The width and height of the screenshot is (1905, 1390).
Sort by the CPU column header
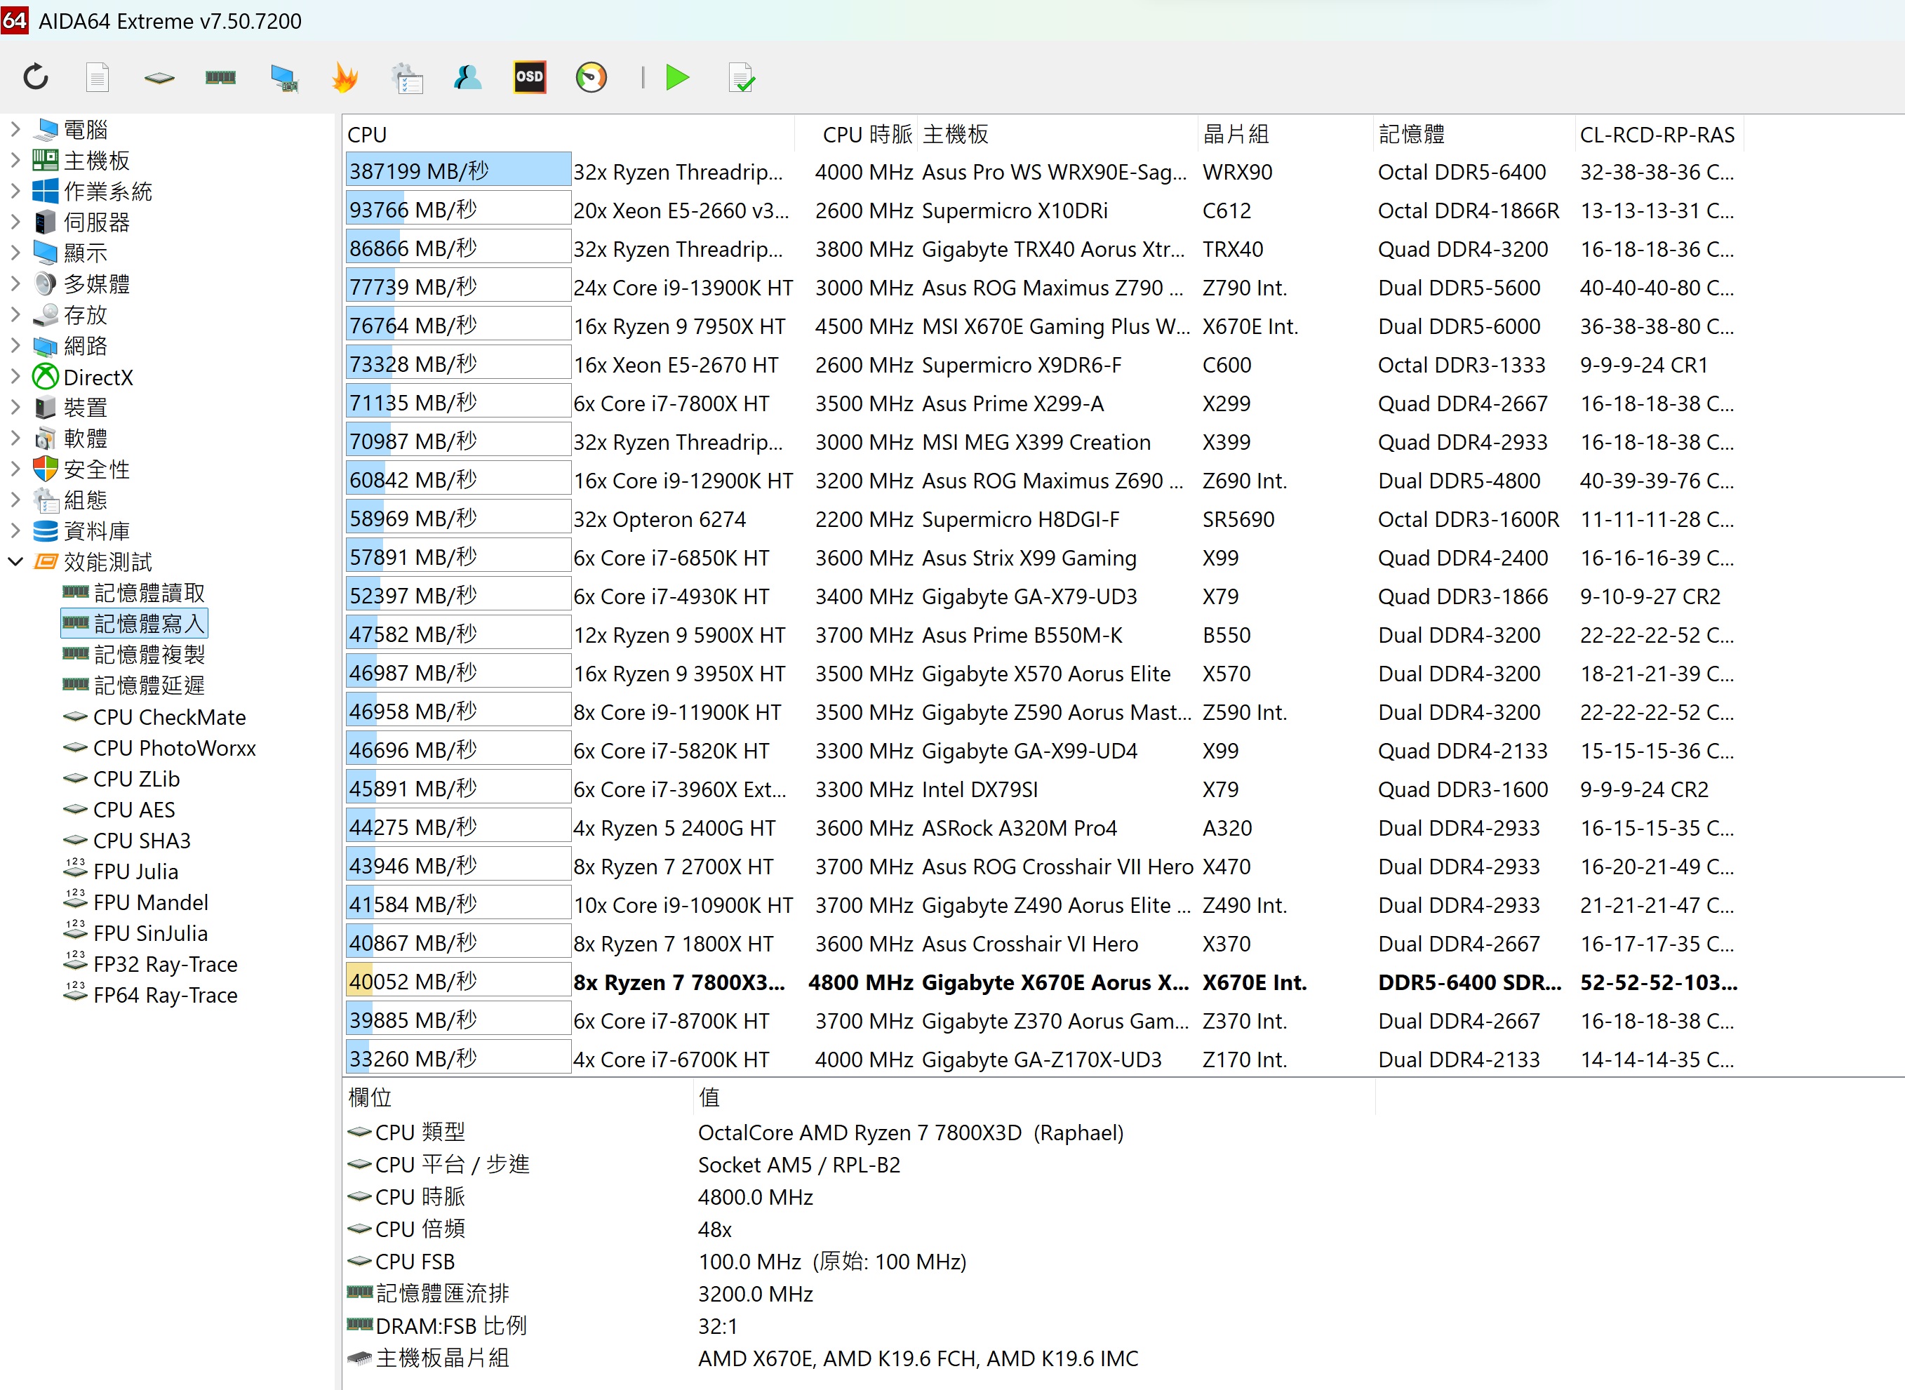569,135
